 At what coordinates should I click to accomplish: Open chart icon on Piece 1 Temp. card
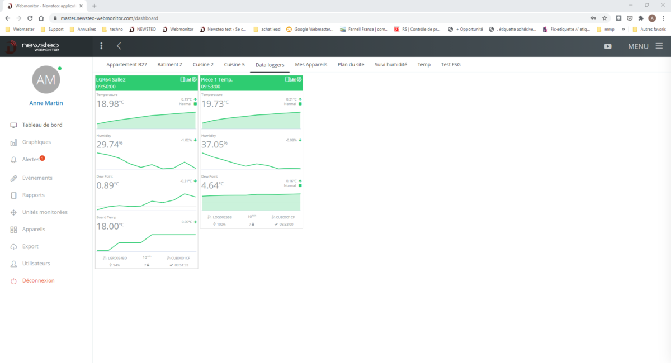click(293, 79)
